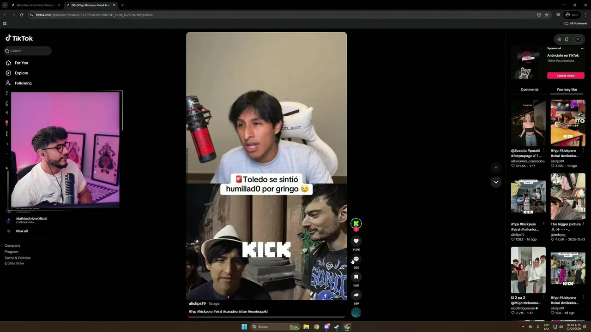This screenshot has height=332, width=591.
Task: Click the browser address bar URL
Action: point(94,15)
